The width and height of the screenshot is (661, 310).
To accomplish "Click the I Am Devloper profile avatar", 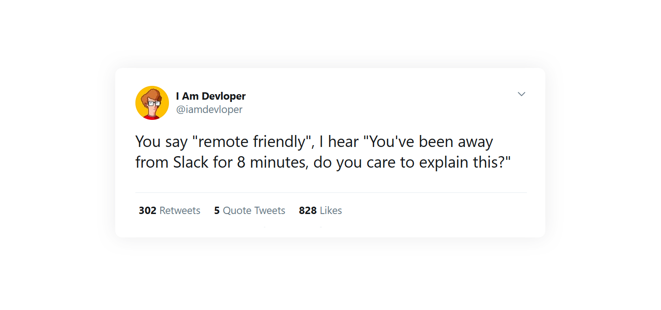I will pos(152,103).
